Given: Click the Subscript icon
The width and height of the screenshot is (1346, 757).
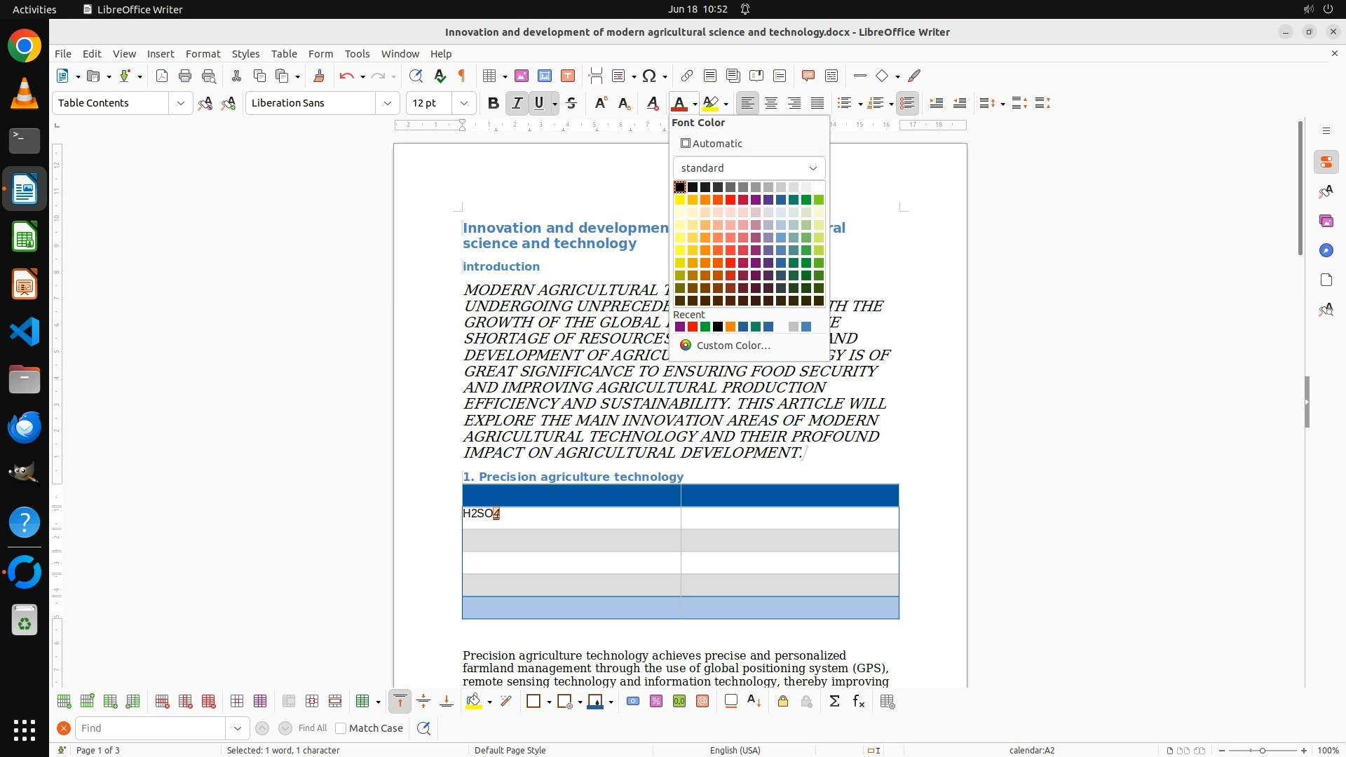Looking at the screenshot, I should coord(624,103).
